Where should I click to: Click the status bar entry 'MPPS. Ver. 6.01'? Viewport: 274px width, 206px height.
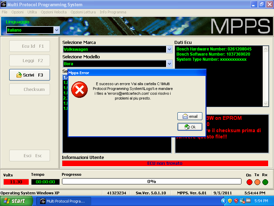[x=192, y=193]
